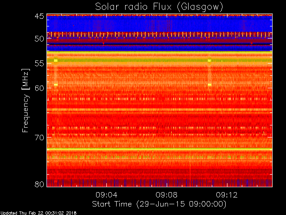The width and height of the screenshot is (286, 215).
Task: Click the 09:08 time tick label
Action: coord(167,195)
